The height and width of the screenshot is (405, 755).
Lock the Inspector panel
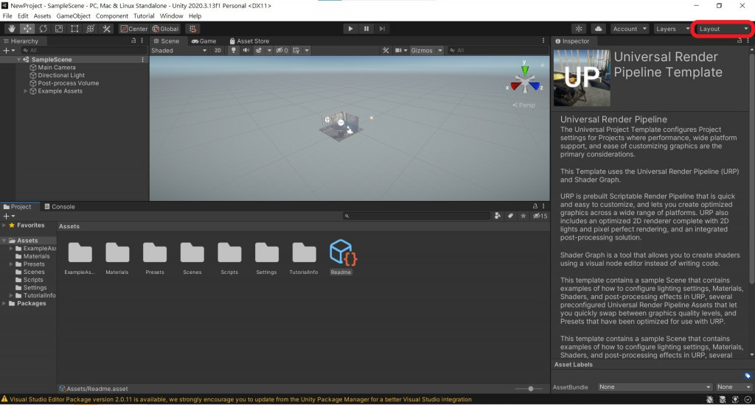pos(740,41)
